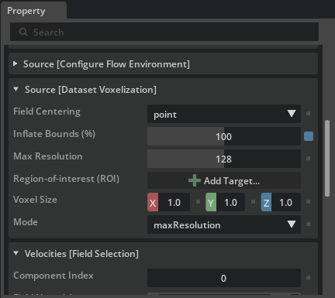The image size is (335, 298).
Task: Click the Voxel Size X value field
Action: (174, 202)
